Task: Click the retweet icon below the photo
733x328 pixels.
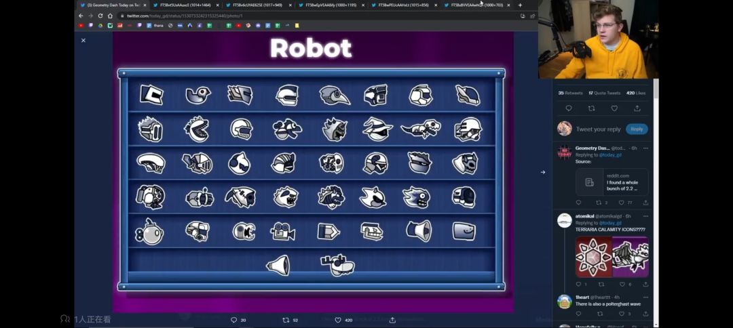Action: coord(286,320)
